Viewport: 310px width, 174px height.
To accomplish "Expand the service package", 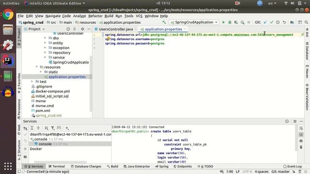I will (45, 57).
